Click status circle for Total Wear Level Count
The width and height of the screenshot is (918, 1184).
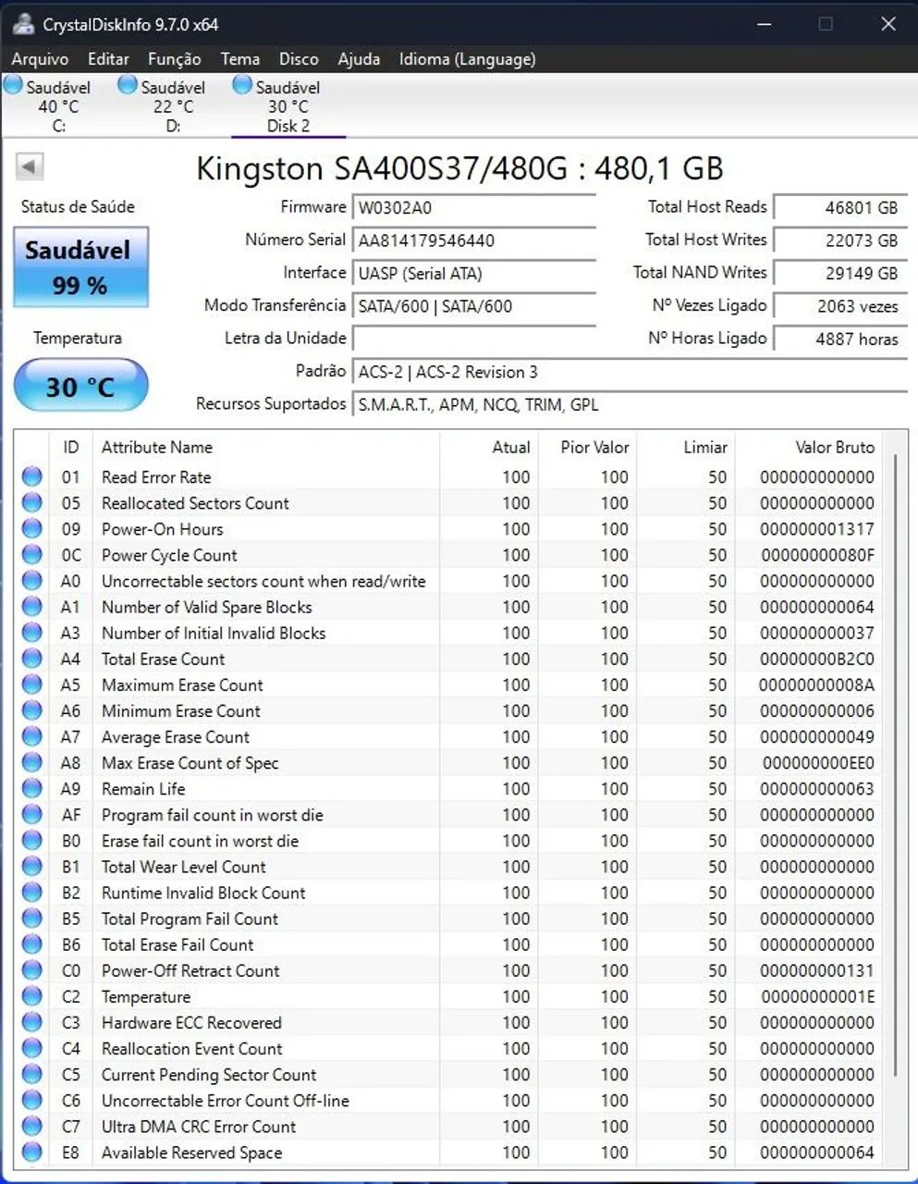click(32, 867)
